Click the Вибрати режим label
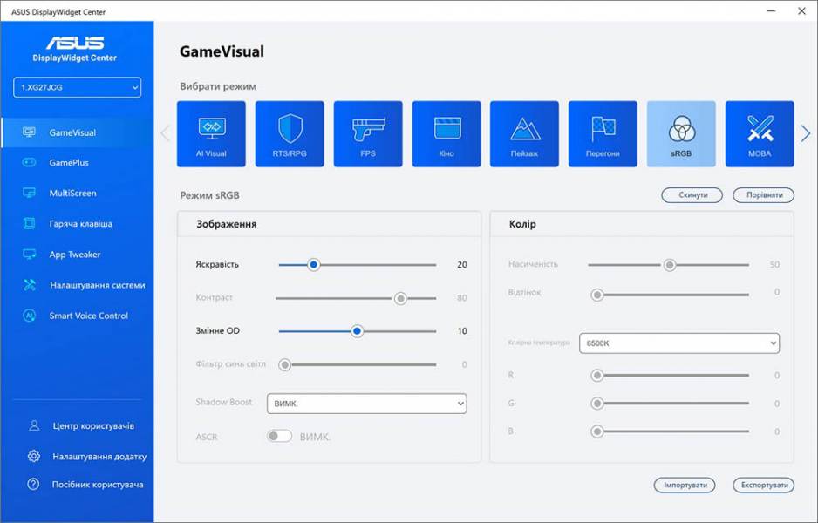The image size is (818, 523). [218, 86]
